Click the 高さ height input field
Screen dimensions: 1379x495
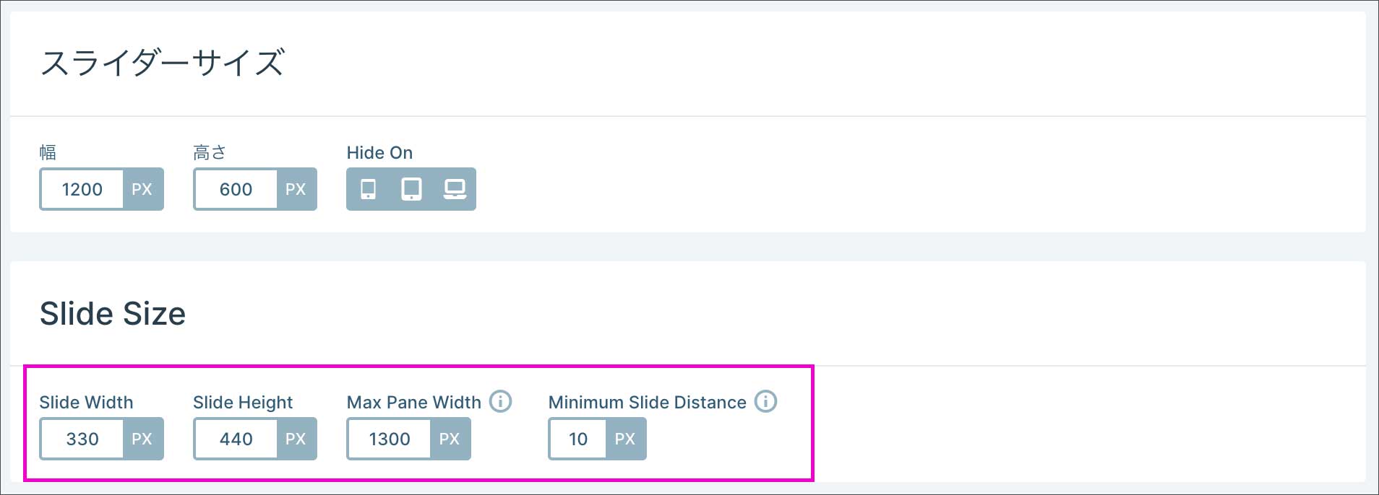[236, 189]
